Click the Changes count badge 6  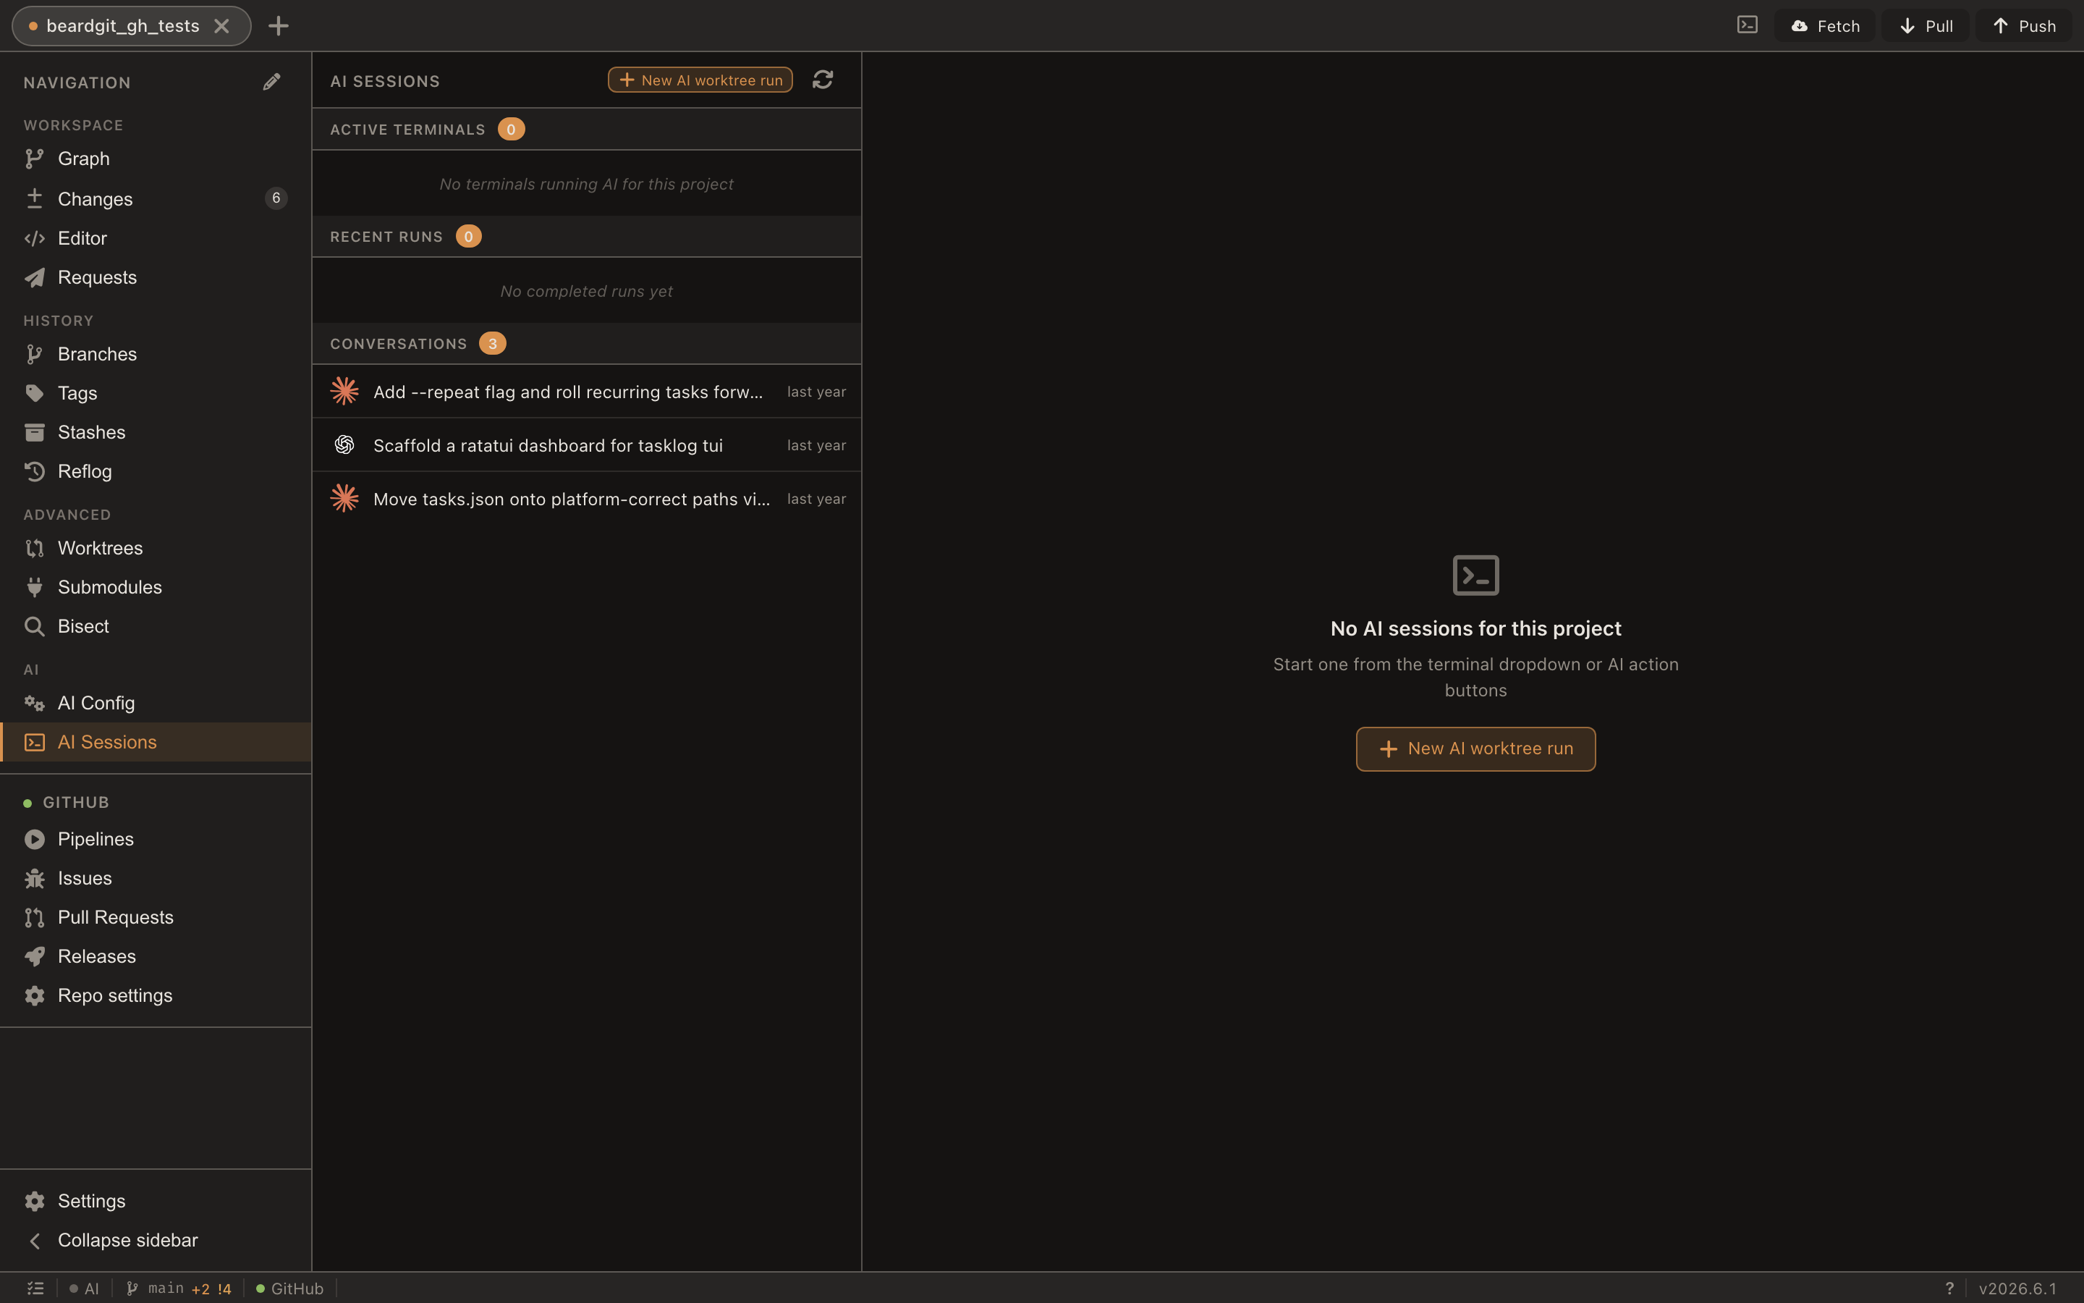(276, 198)
